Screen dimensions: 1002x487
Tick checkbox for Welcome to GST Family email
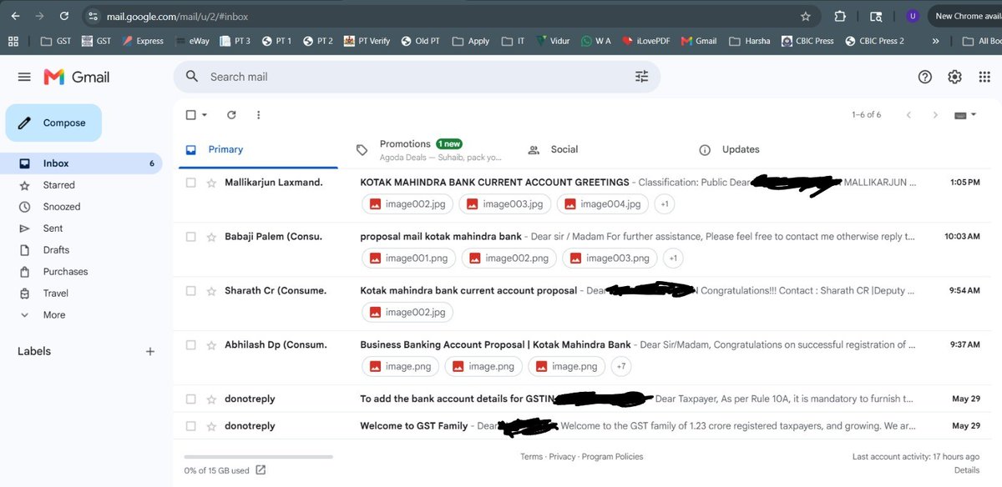click(x=191, y=426)
